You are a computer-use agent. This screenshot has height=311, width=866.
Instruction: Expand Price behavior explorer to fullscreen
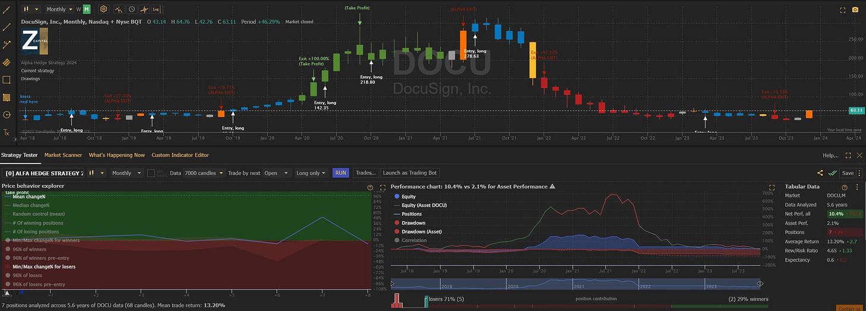(382, 187)
